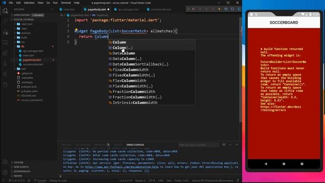Screen dimensions: 325x183
Task: Close the bottom panel
Action: 237,144
